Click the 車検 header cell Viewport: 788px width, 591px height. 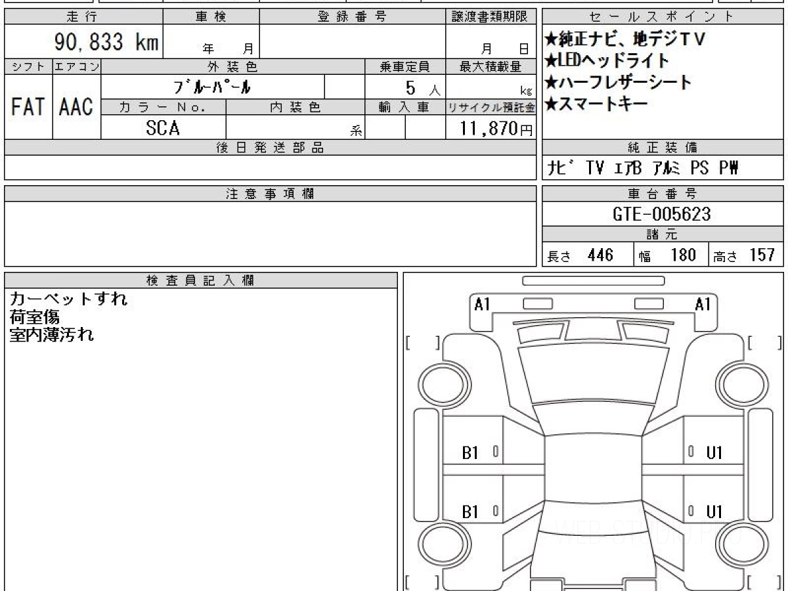[x=211, y=17]
